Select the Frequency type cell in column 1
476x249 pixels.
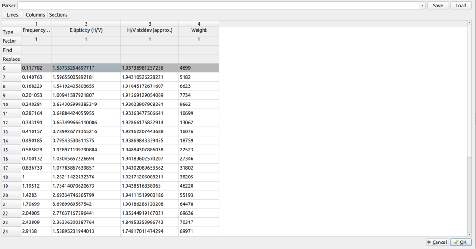pyautogui.click(x=36, y=31)
